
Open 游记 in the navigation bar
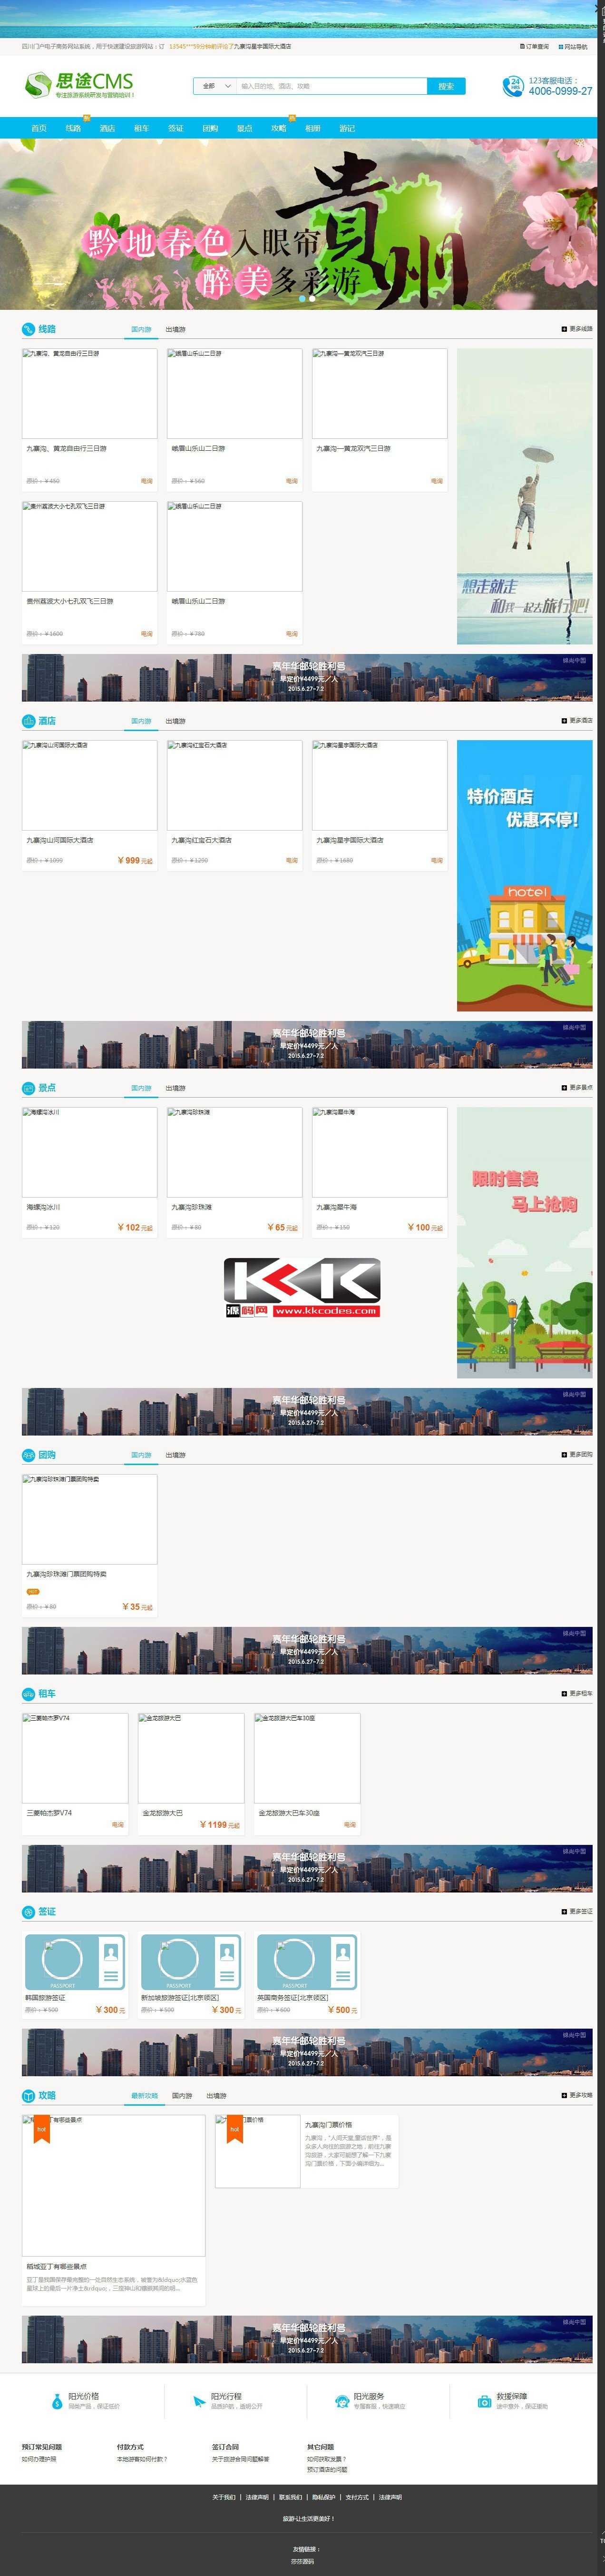pos(347,128)
